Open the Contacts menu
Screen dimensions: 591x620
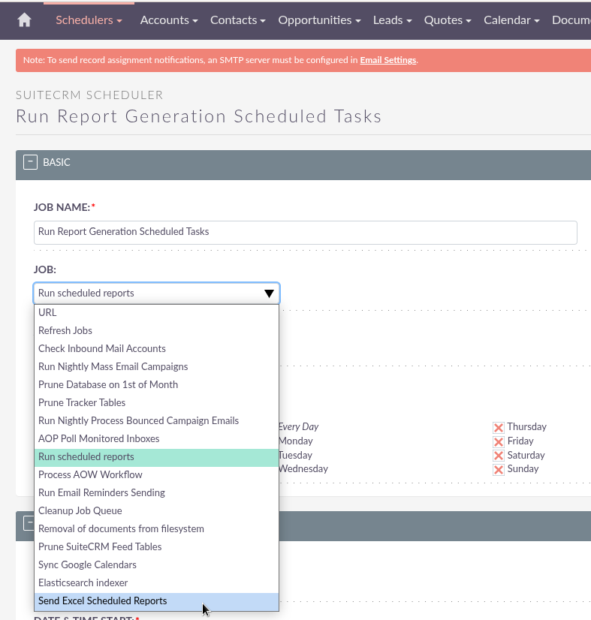[238, 20]
